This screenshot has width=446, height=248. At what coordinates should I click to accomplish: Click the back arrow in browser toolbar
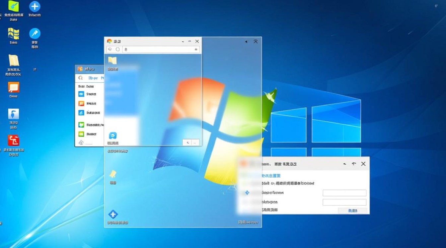pos(110,49)
